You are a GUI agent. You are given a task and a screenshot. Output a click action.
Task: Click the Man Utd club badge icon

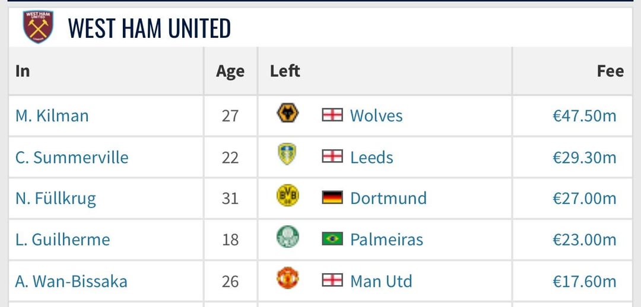pyautogui.click(x=288, y=279)
